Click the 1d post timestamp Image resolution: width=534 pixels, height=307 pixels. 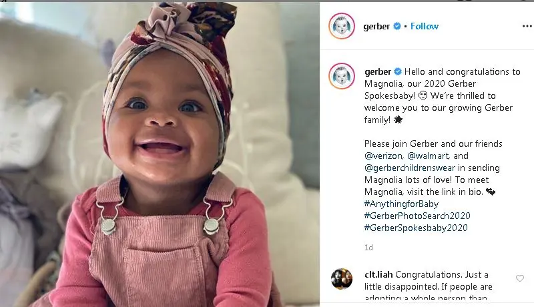tap(368, 248)
